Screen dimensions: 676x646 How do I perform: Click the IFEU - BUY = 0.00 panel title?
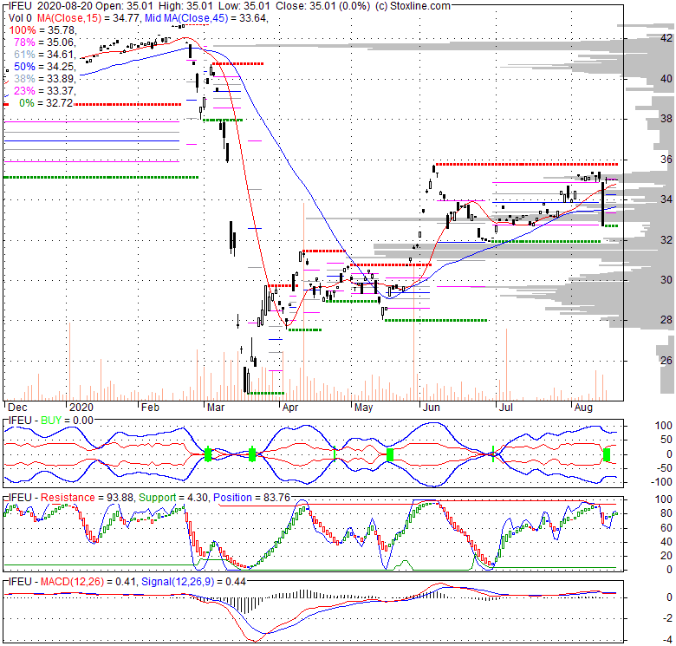51,421
